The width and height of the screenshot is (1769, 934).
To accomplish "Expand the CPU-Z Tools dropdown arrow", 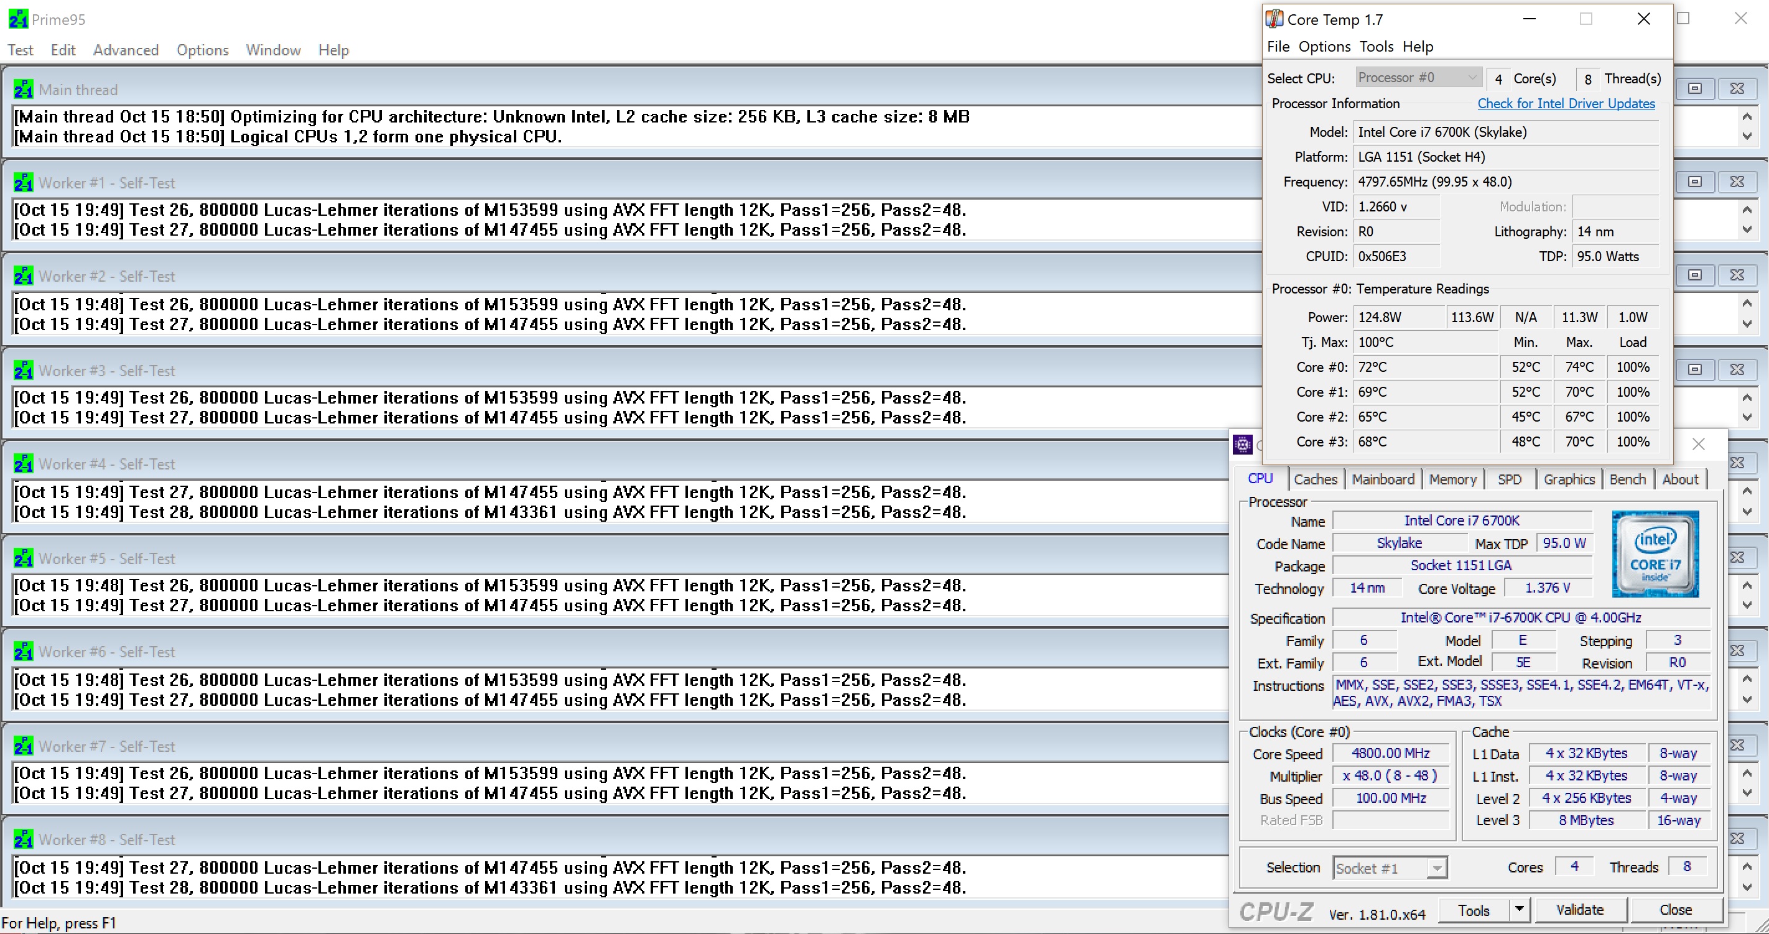I will click(x=1519, y=910).
